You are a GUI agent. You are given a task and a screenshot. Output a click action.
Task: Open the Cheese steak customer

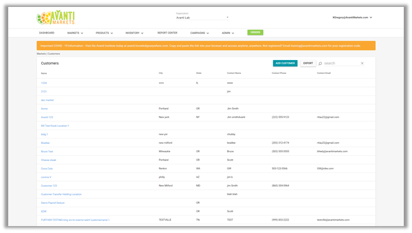pyautogui.click(x=49, y=160)
